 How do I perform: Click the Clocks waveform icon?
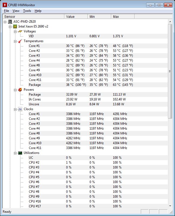point(20,109)
